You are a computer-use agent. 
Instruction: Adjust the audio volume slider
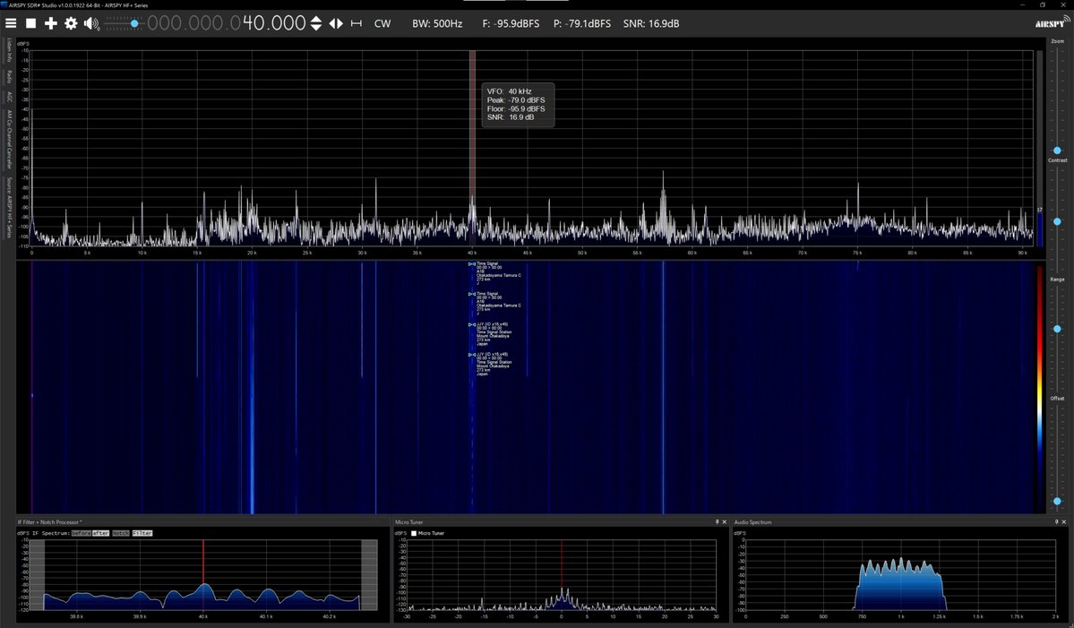[124, 23]
